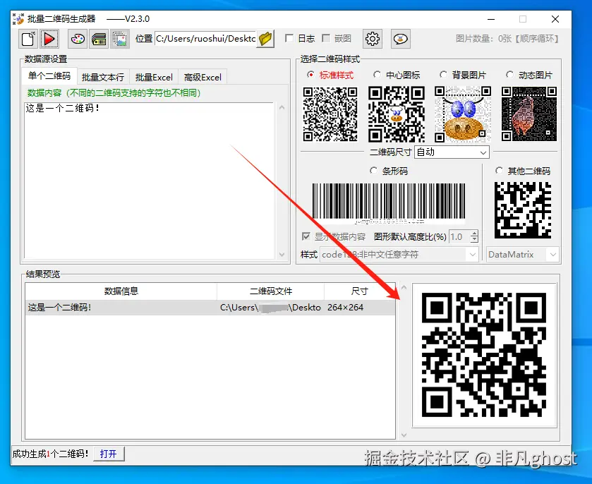592x484 pixels.
Task: Minimize the 批量二维码生成器 window
Action: [491, 19]
